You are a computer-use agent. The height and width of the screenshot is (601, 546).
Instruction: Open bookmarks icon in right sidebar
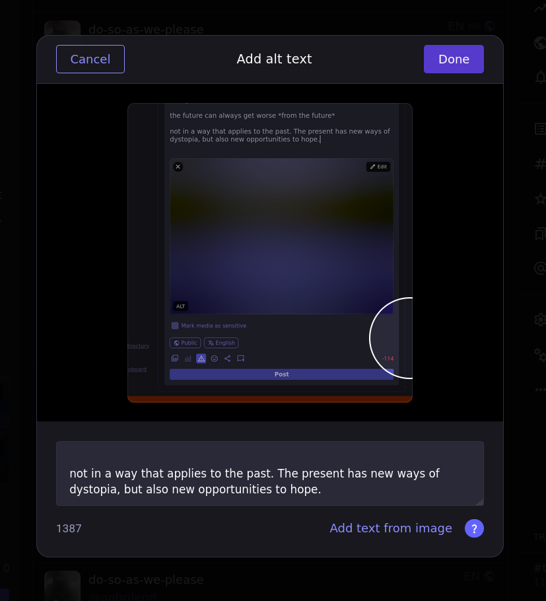click(x=540, y=234)
